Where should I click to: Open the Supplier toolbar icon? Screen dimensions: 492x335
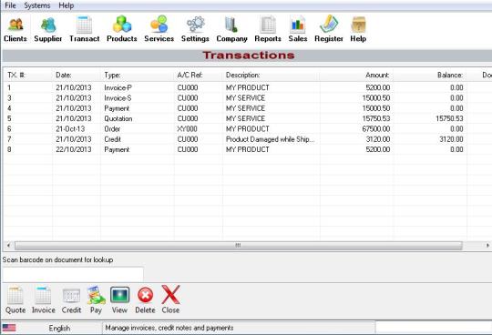click(x=48, y=29)
